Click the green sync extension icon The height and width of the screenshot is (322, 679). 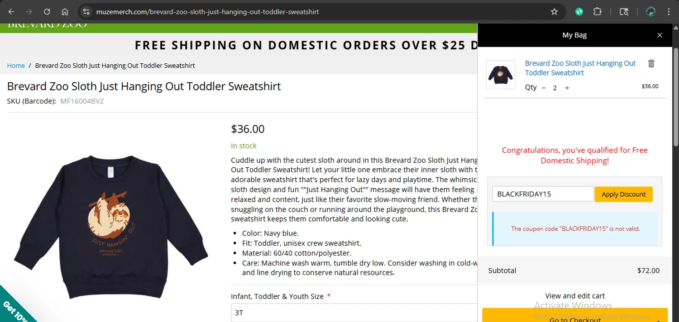click(x=579, y=12)
